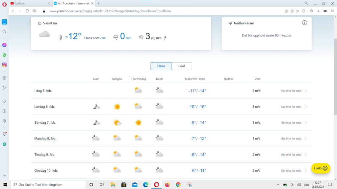Screen dimensions: 337x189
Task: Click Se time for time for Lørdag
Action: click(x=291, y=107)
